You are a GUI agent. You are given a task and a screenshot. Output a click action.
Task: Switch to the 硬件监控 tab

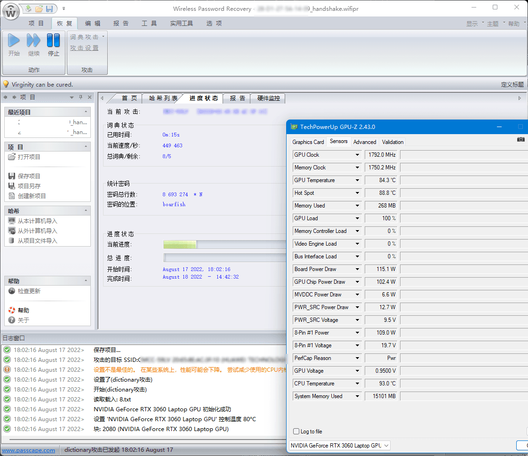(x=269, y=98)
